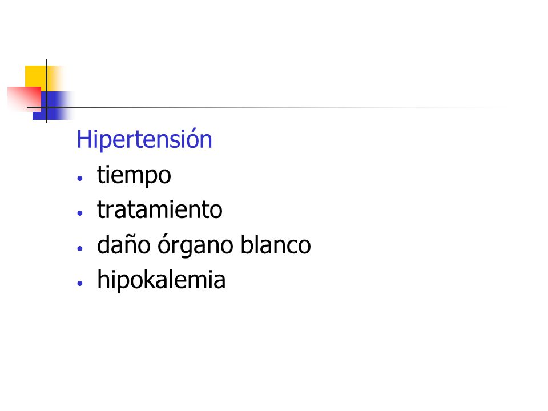Click the bullet dot before tratamiento

80,213
